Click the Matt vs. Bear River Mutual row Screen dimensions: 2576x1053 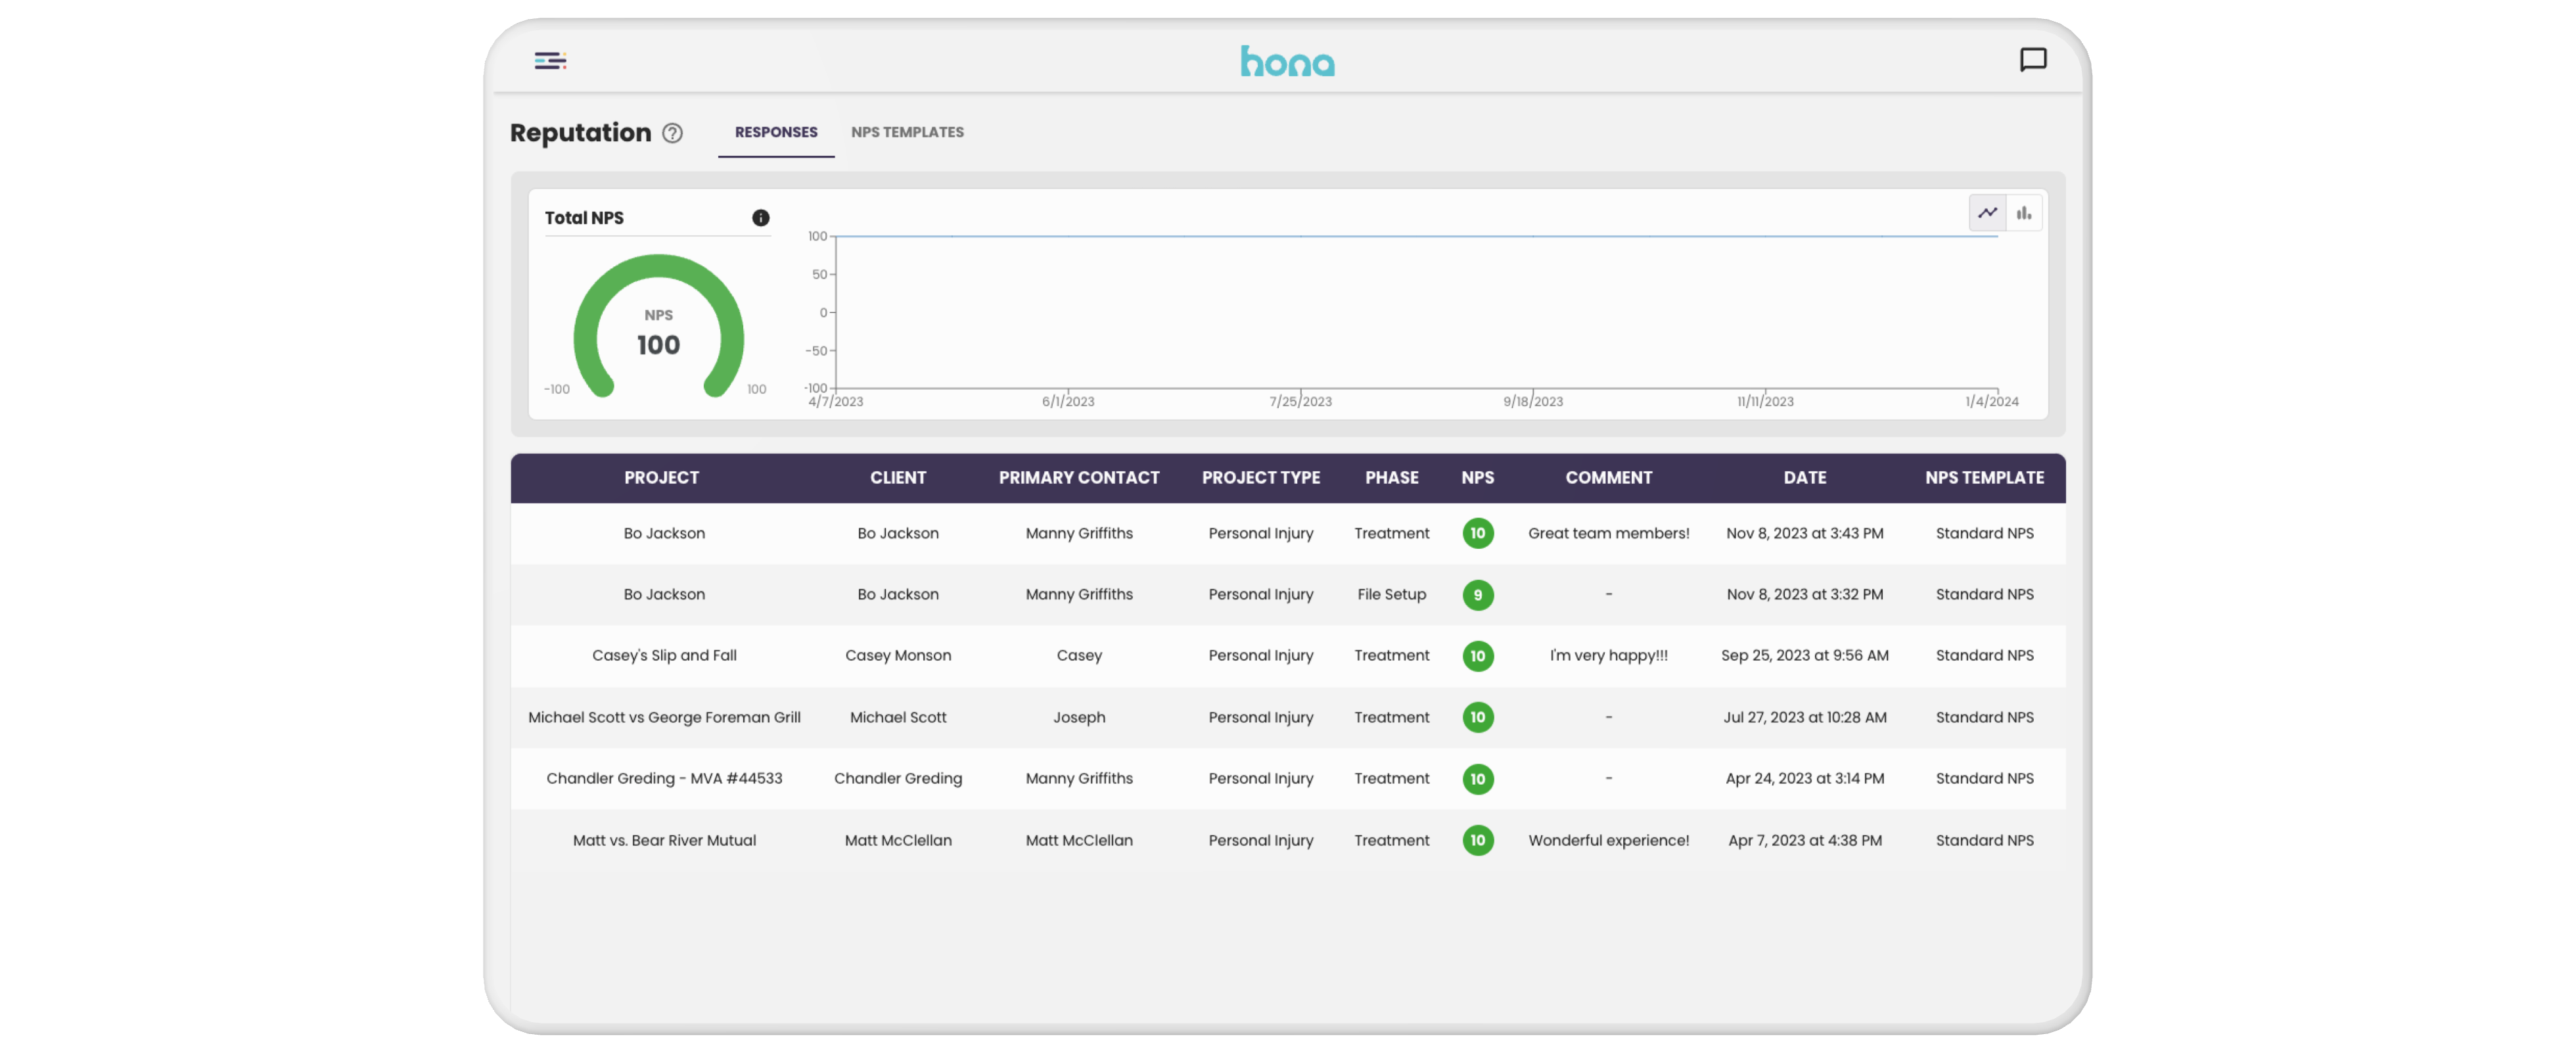click(664, 840)
